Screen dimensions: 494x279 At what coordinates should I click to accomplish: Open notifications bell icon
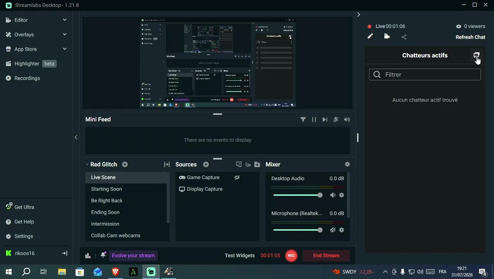pyautogui.click(x=103, y=255)
